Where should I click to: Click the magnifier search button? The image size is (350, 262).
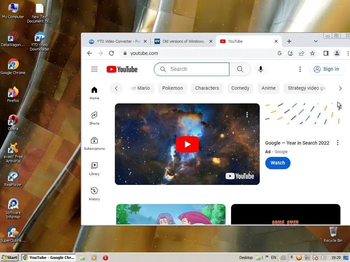click(x=240, y=69)
